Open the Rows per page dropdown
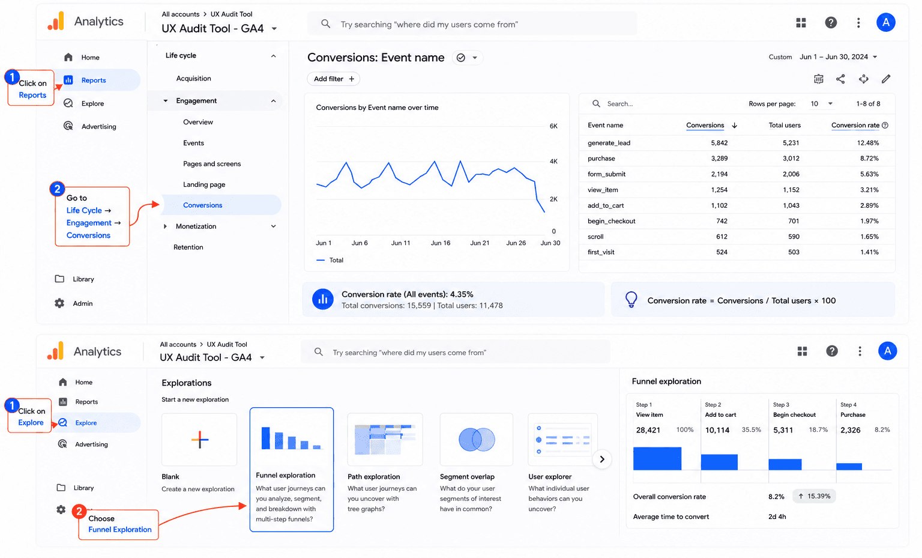The height and width of the screenshot is (558, 922). pos(821,104)
